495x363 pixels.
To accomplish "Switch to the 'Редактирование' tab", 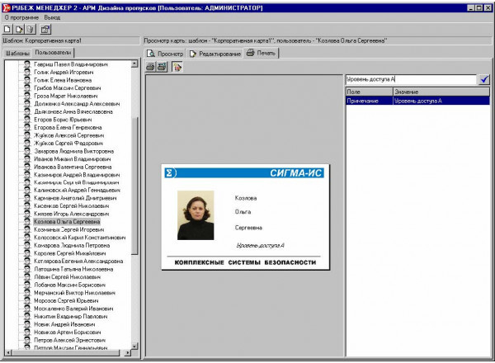I will (214, 53).
